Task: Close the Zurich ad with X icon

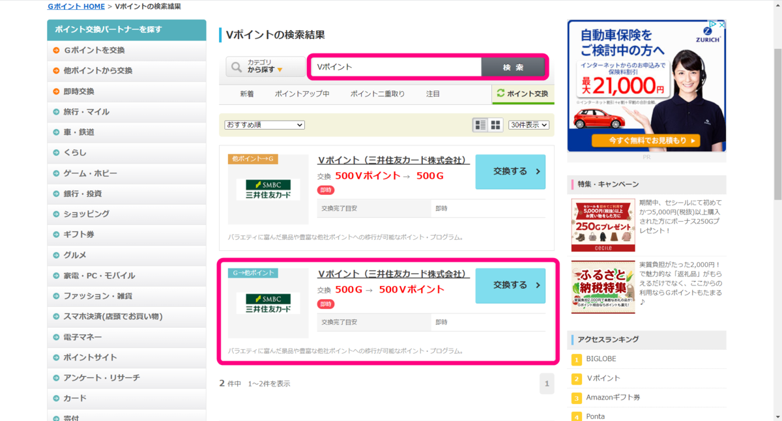Action: pos(721,24)
